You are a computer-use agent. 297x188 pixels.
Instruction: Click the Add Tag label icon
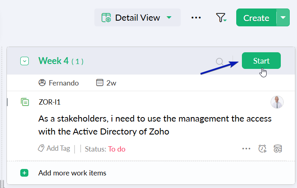coord(41,149)
